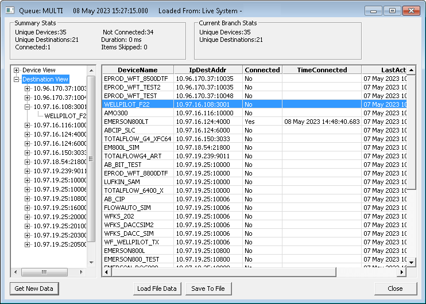Viewport: 426px width, 304px height.
Task: Select the WFKS_DACCSIM2 device row
Action: pyautogui.click(x=254, y=225)
